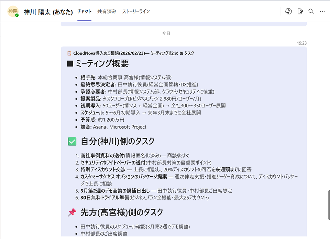This screenshot has width=330, height=239.
Task: Click the 自分(神川)側のタスク heading
Action: [x=118, y=141]
